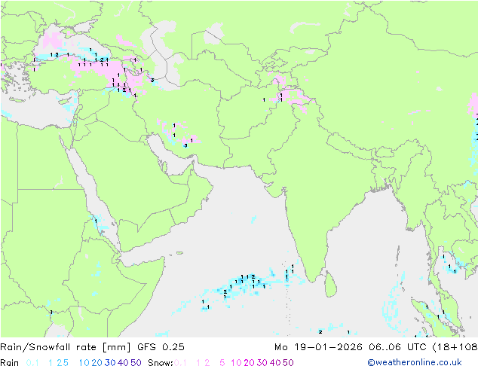Select the 'GFS 0.25' model label
The image size is (478, 369).
click(x=161, y=347)
